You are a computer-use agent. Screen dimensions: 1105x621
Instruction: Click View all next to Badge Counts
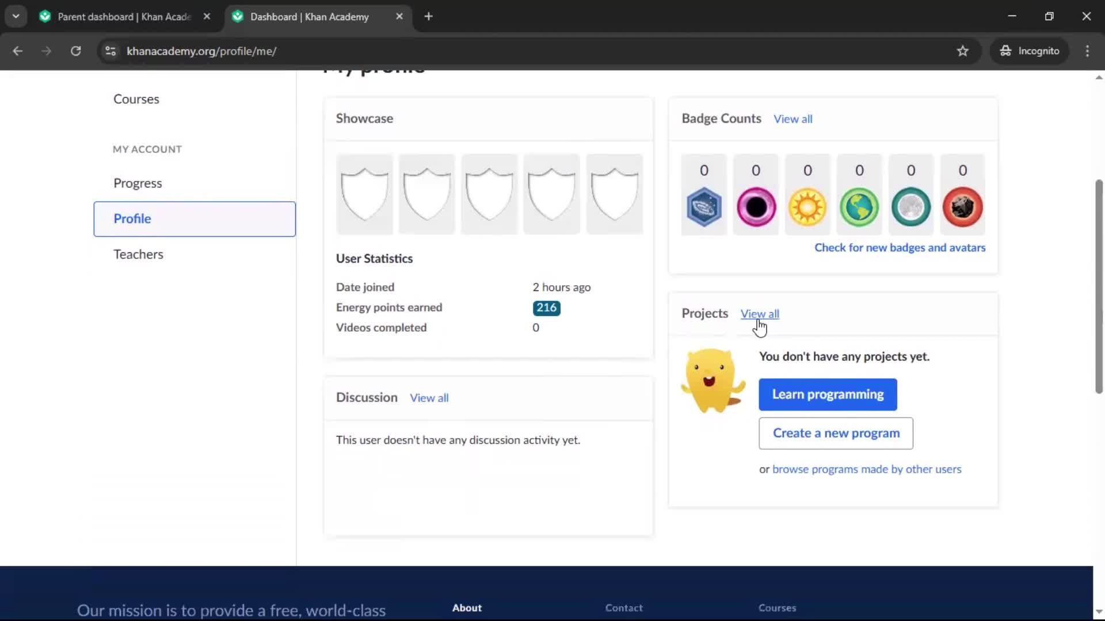click(x=792, y=119)
